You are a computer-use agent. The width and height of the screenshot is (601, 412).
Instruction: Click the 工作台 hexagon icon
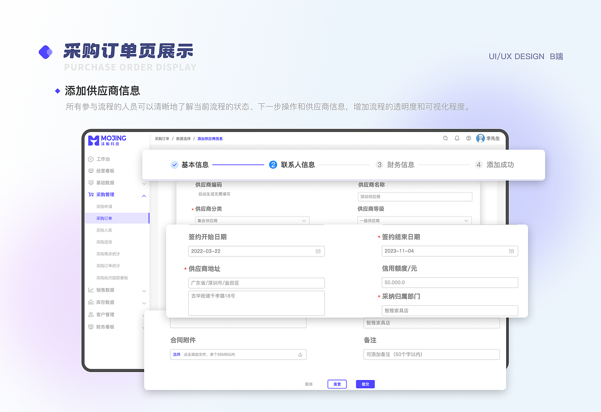click(x=91, y=159)
